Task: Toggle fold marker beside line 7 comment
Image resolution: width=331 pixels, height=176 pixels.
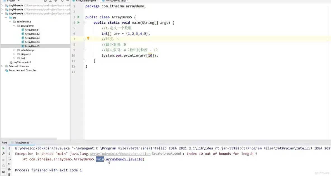Action: point(84,39)
